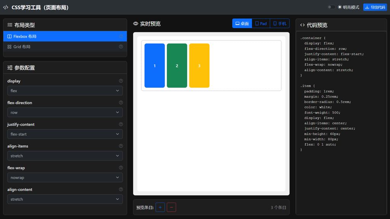Click the plus icon to add preview item
Image resolution: width=390 pixels, height=219 pixels.
160,207
